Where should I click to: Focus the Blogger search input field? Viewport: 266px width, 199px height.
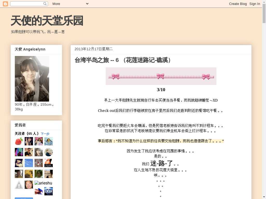pyautogui.click(x=29, y=4)
